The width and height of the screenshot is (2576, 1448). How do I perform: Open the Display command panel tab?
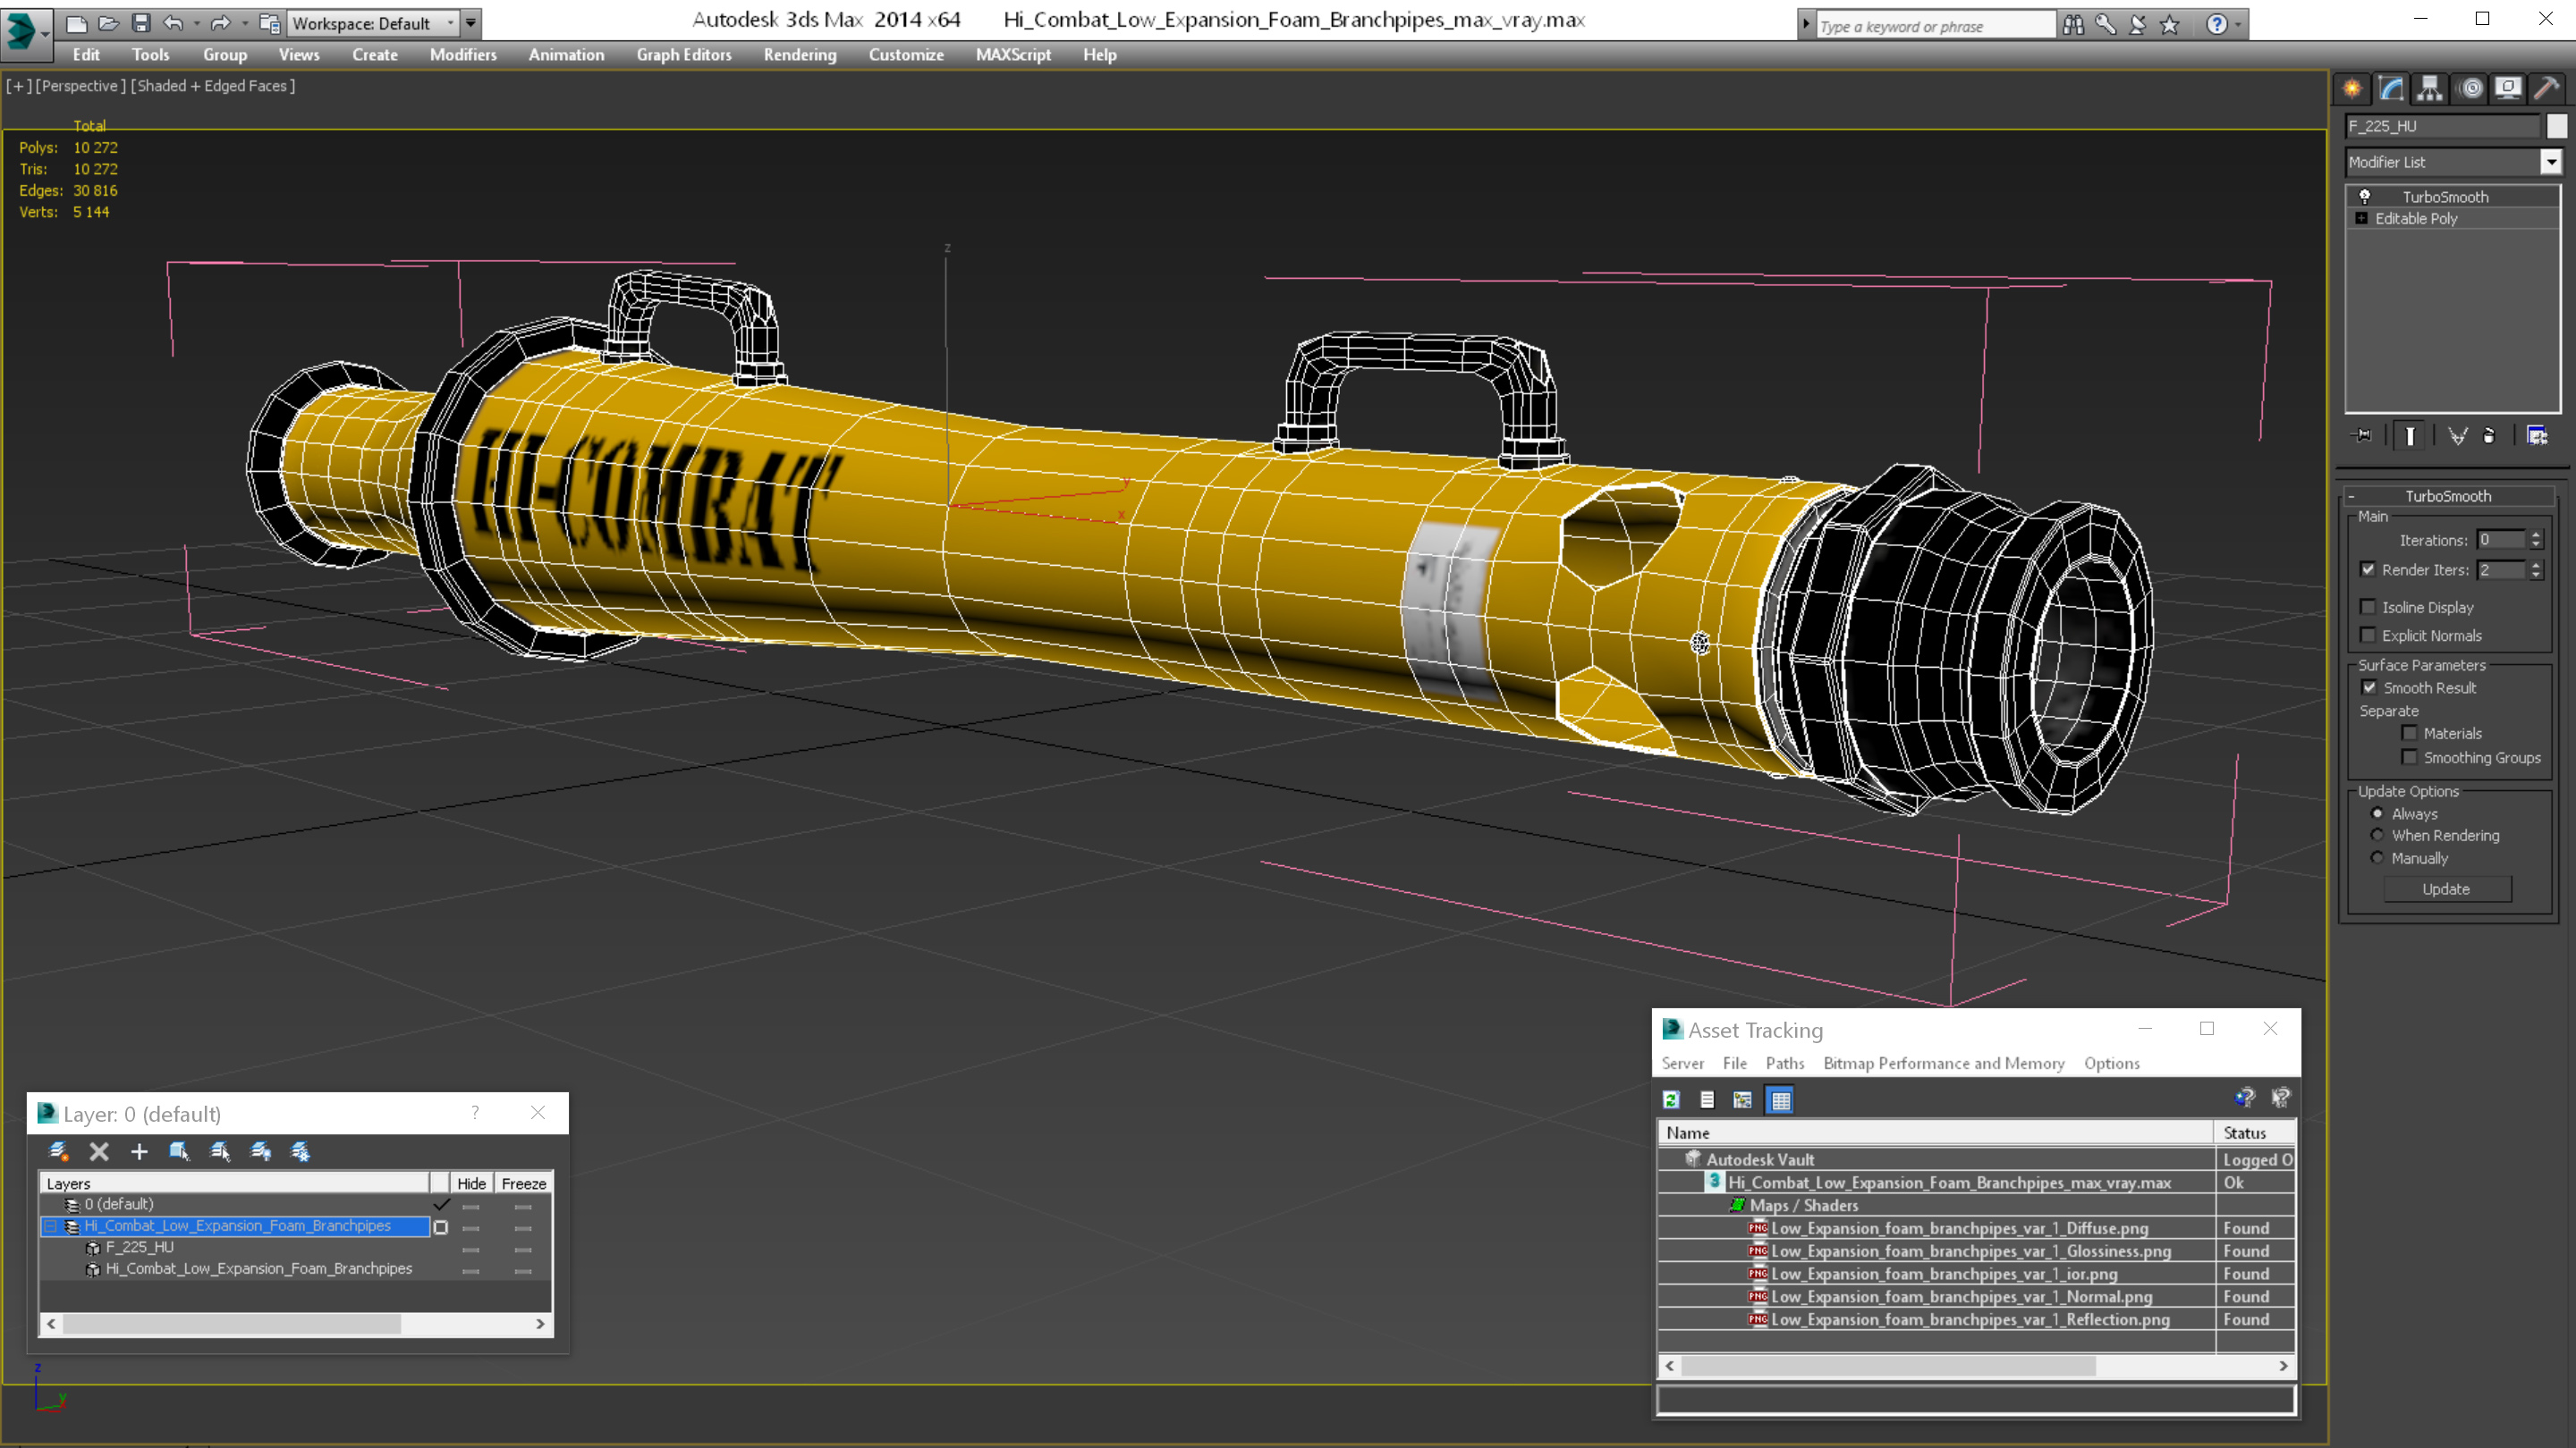[2508, 89]
